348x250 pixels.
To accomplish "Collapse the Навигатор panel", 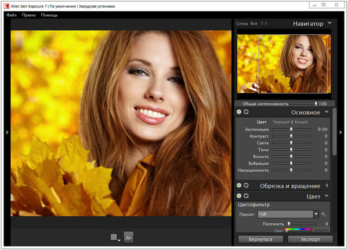I will coord(329,24).
